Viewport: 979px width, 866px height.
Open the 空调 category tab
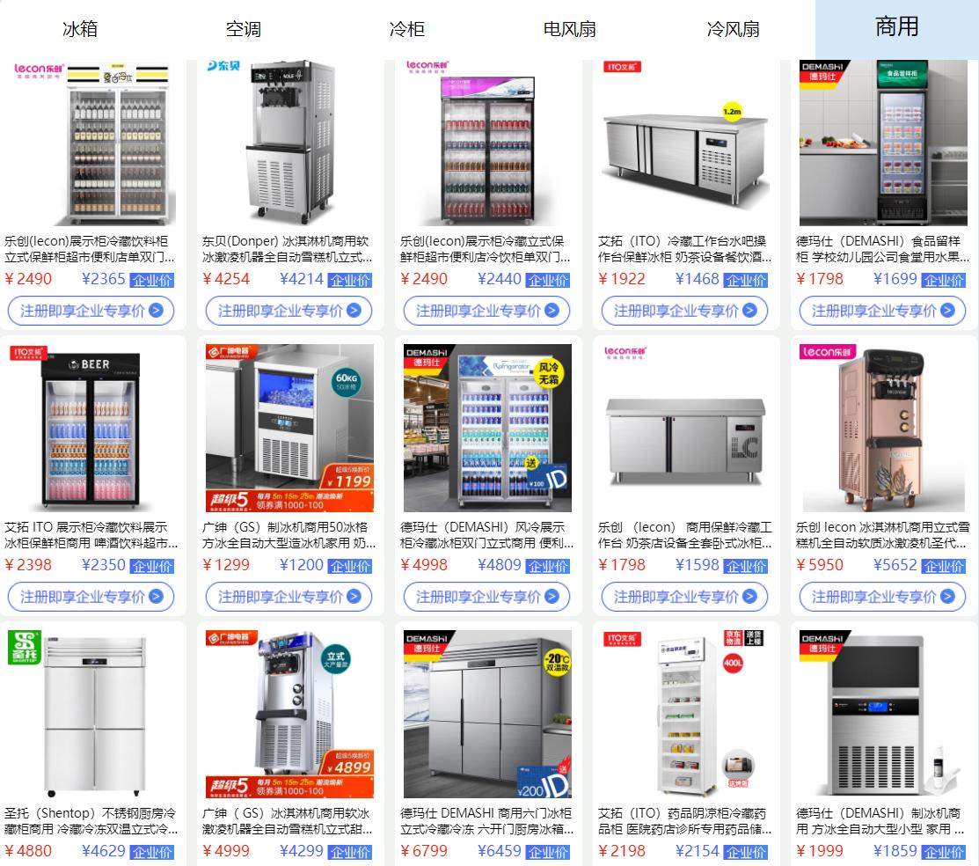pyautogui.click(x=244, y=29)
